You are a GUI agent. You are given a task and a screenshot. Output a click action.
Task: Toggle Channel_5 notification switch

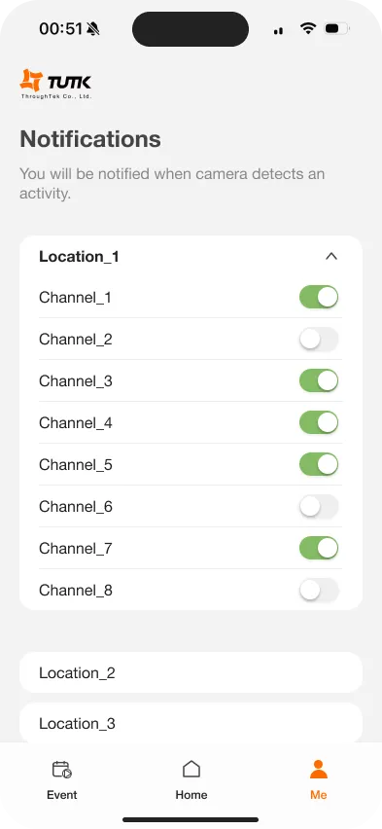tap(319, 464)
